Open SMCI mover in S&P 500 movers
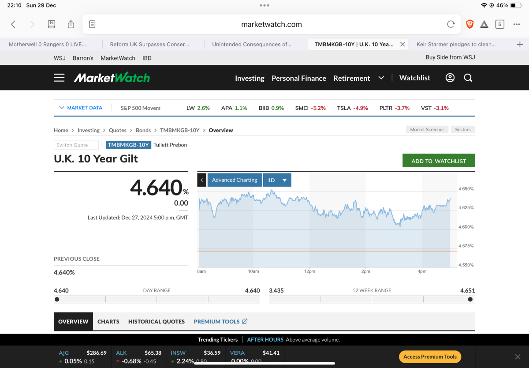The height and width of the screenshot is (368, 529). [310, 108]
